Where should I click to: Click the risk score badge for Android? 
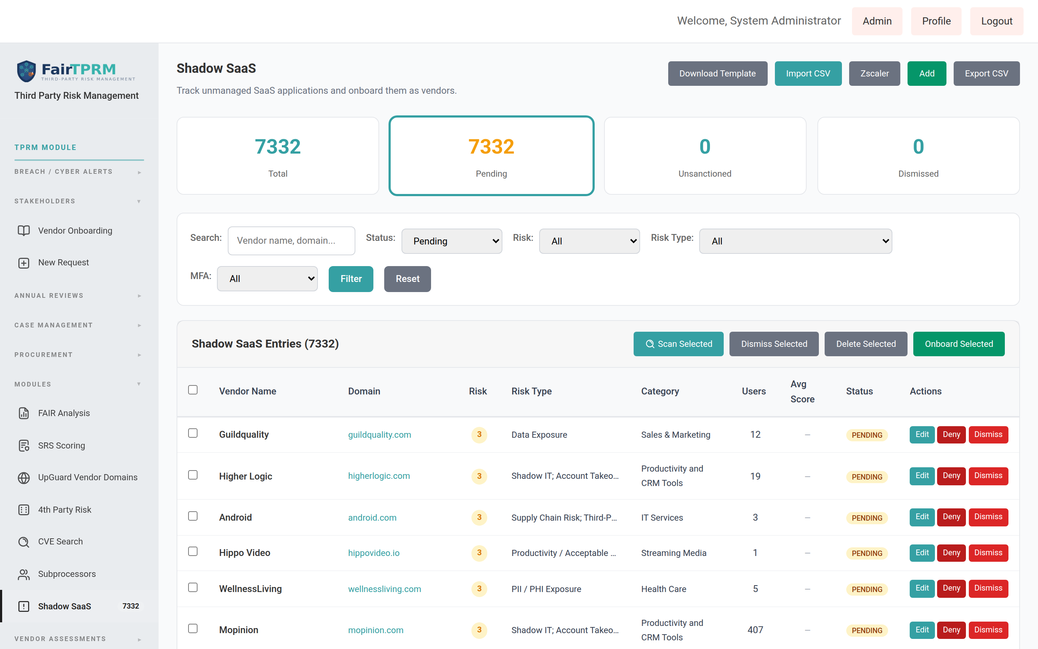[479, 517]
